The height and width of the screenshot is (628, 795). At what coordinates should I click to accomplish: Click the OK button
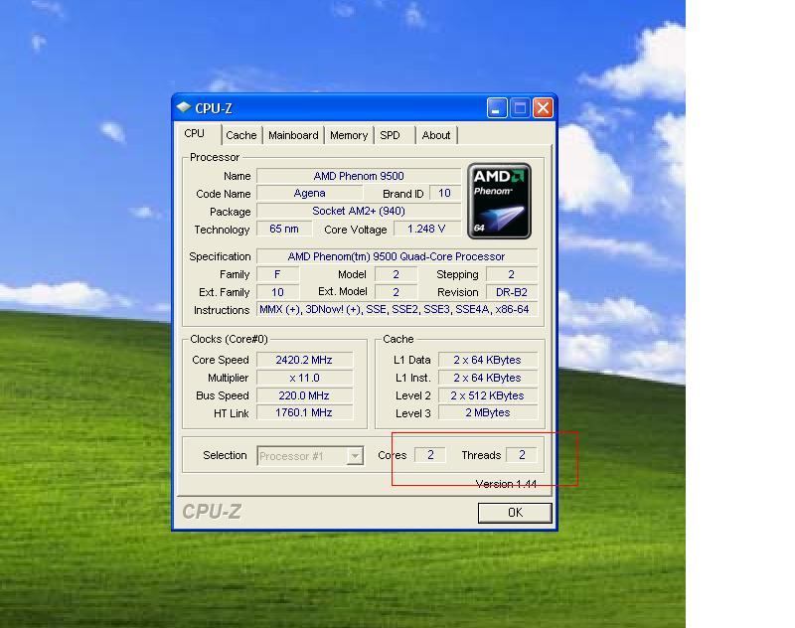[515, 513]
